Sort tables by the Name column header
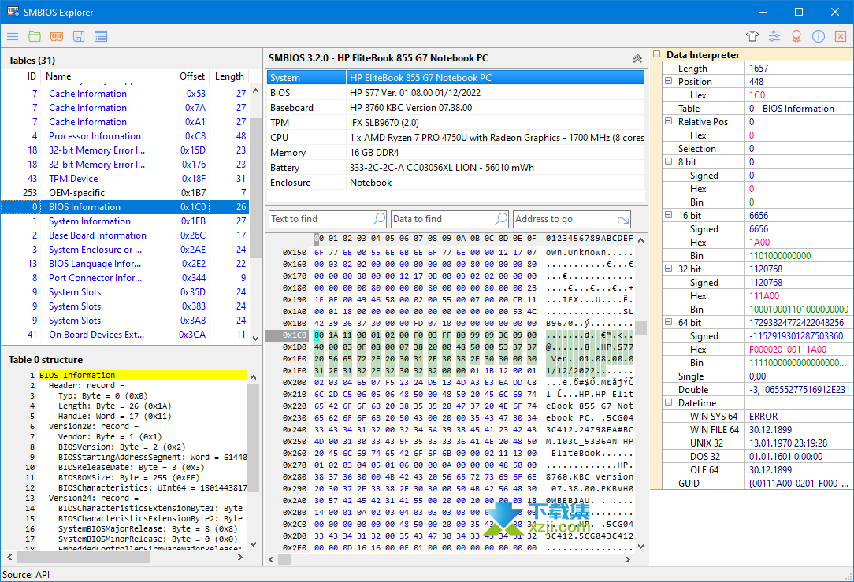The image size is (854, 582). coord(95,76)
